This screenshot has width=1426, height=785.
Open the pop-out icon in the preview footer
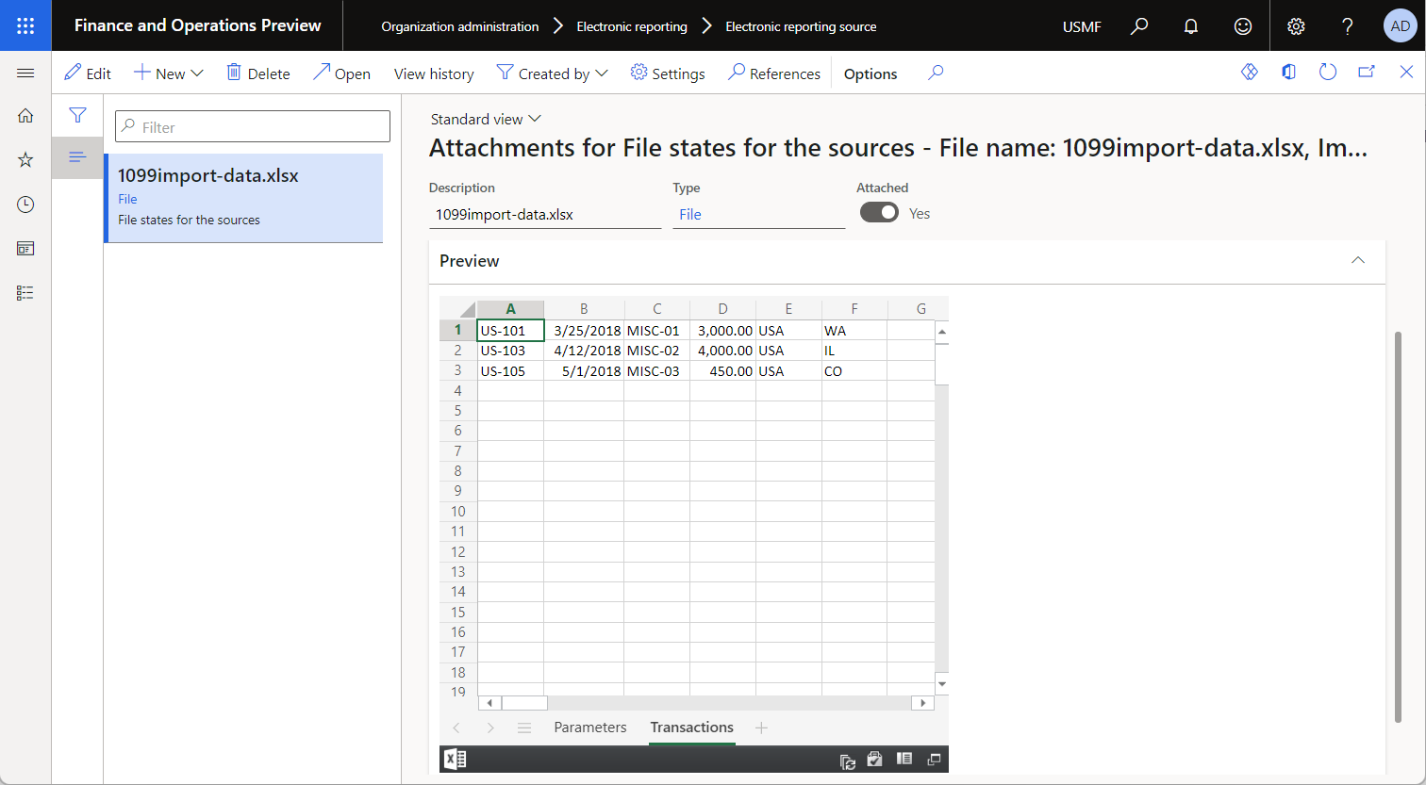934,760
